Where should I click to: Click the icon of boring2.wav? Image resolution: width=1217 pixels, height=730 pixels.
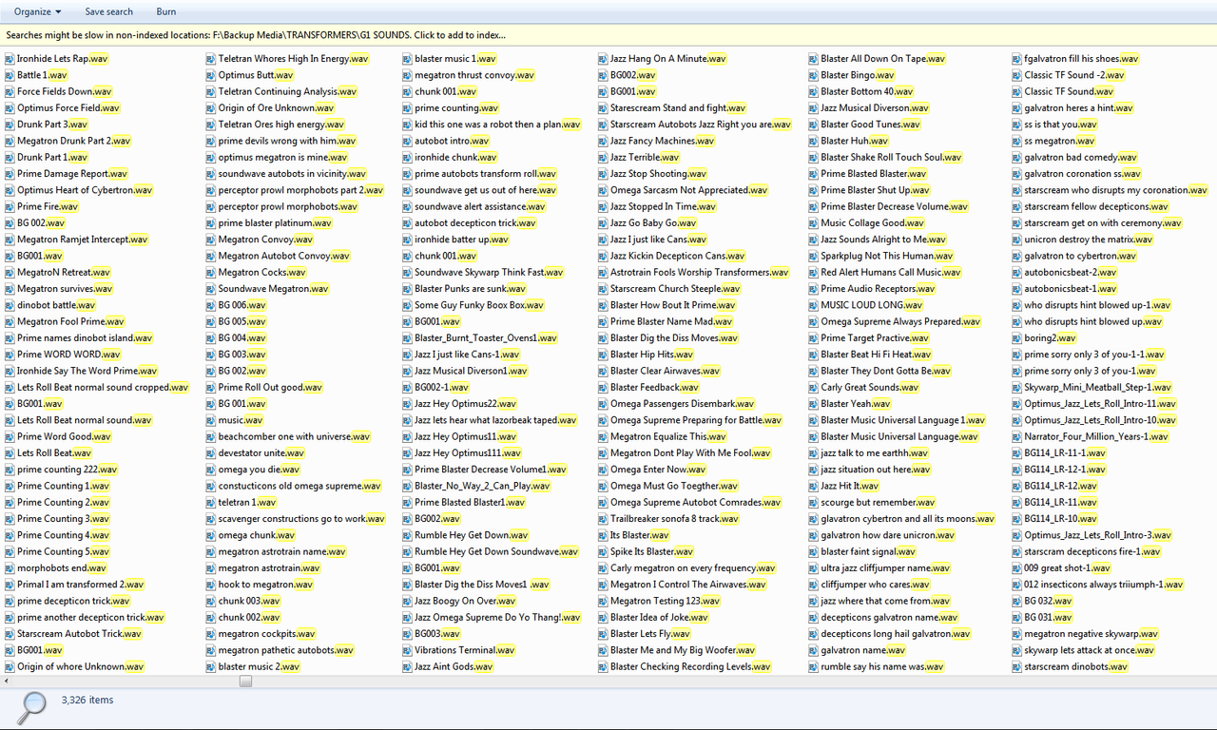1017,338
